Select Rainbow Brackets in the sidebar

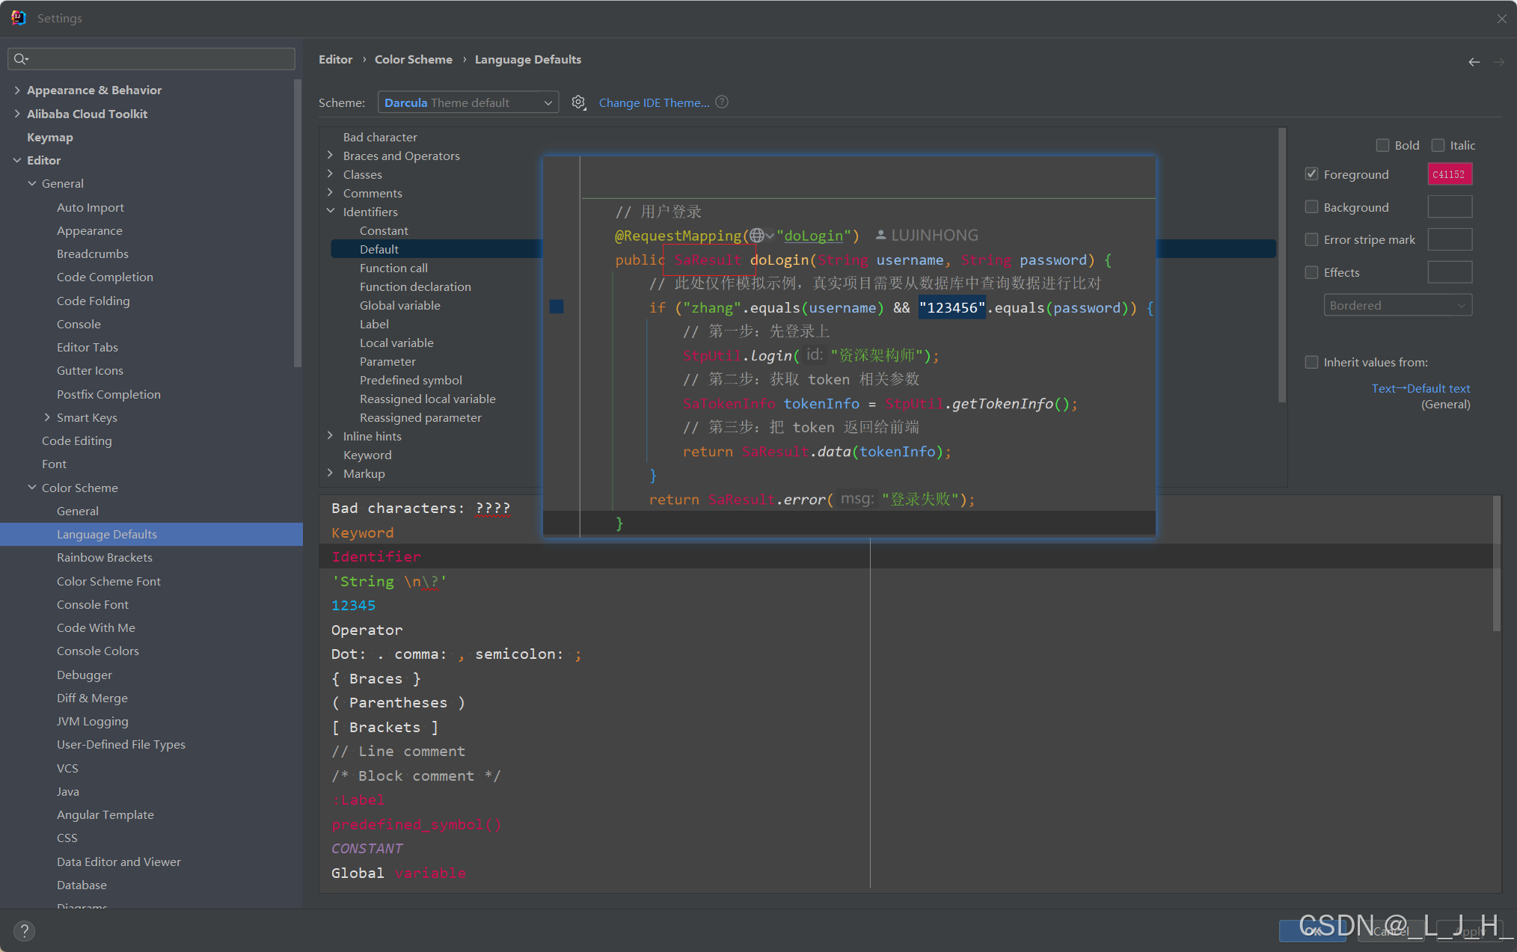pyautogui.click(x=104, y=557)
